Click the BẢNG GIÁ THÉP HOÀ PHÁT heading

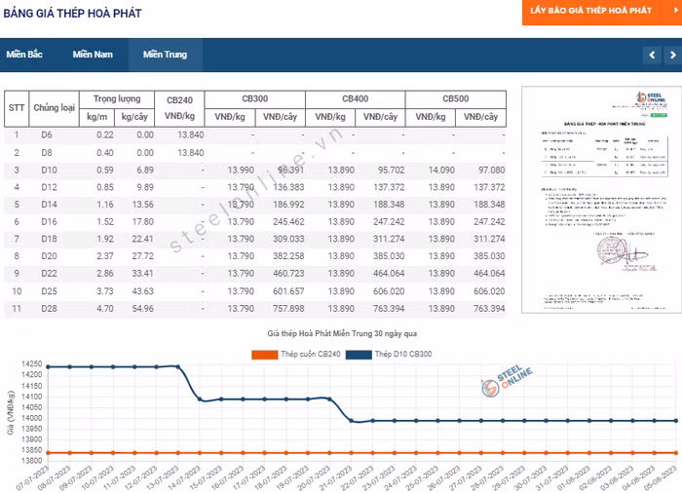tap(72, 14)
